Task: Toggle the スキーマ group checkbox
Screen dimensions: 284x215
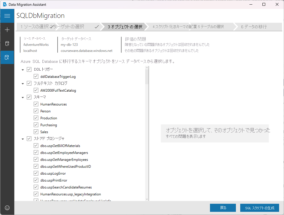Action: tap(29, 97)
